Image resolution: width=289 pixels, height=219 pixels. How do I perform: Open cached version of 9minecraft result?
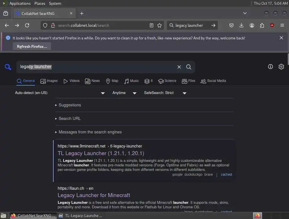[x=226, y=175]
